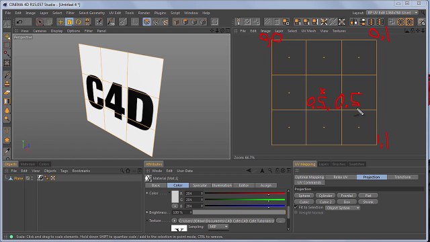The width and height of the screenshot is (430, 242).
Task: Select the Plane object in Objects list
Action: [19, 178]
